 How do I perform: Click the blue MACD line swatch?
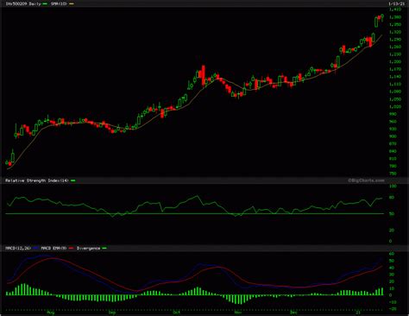[36, 248]
